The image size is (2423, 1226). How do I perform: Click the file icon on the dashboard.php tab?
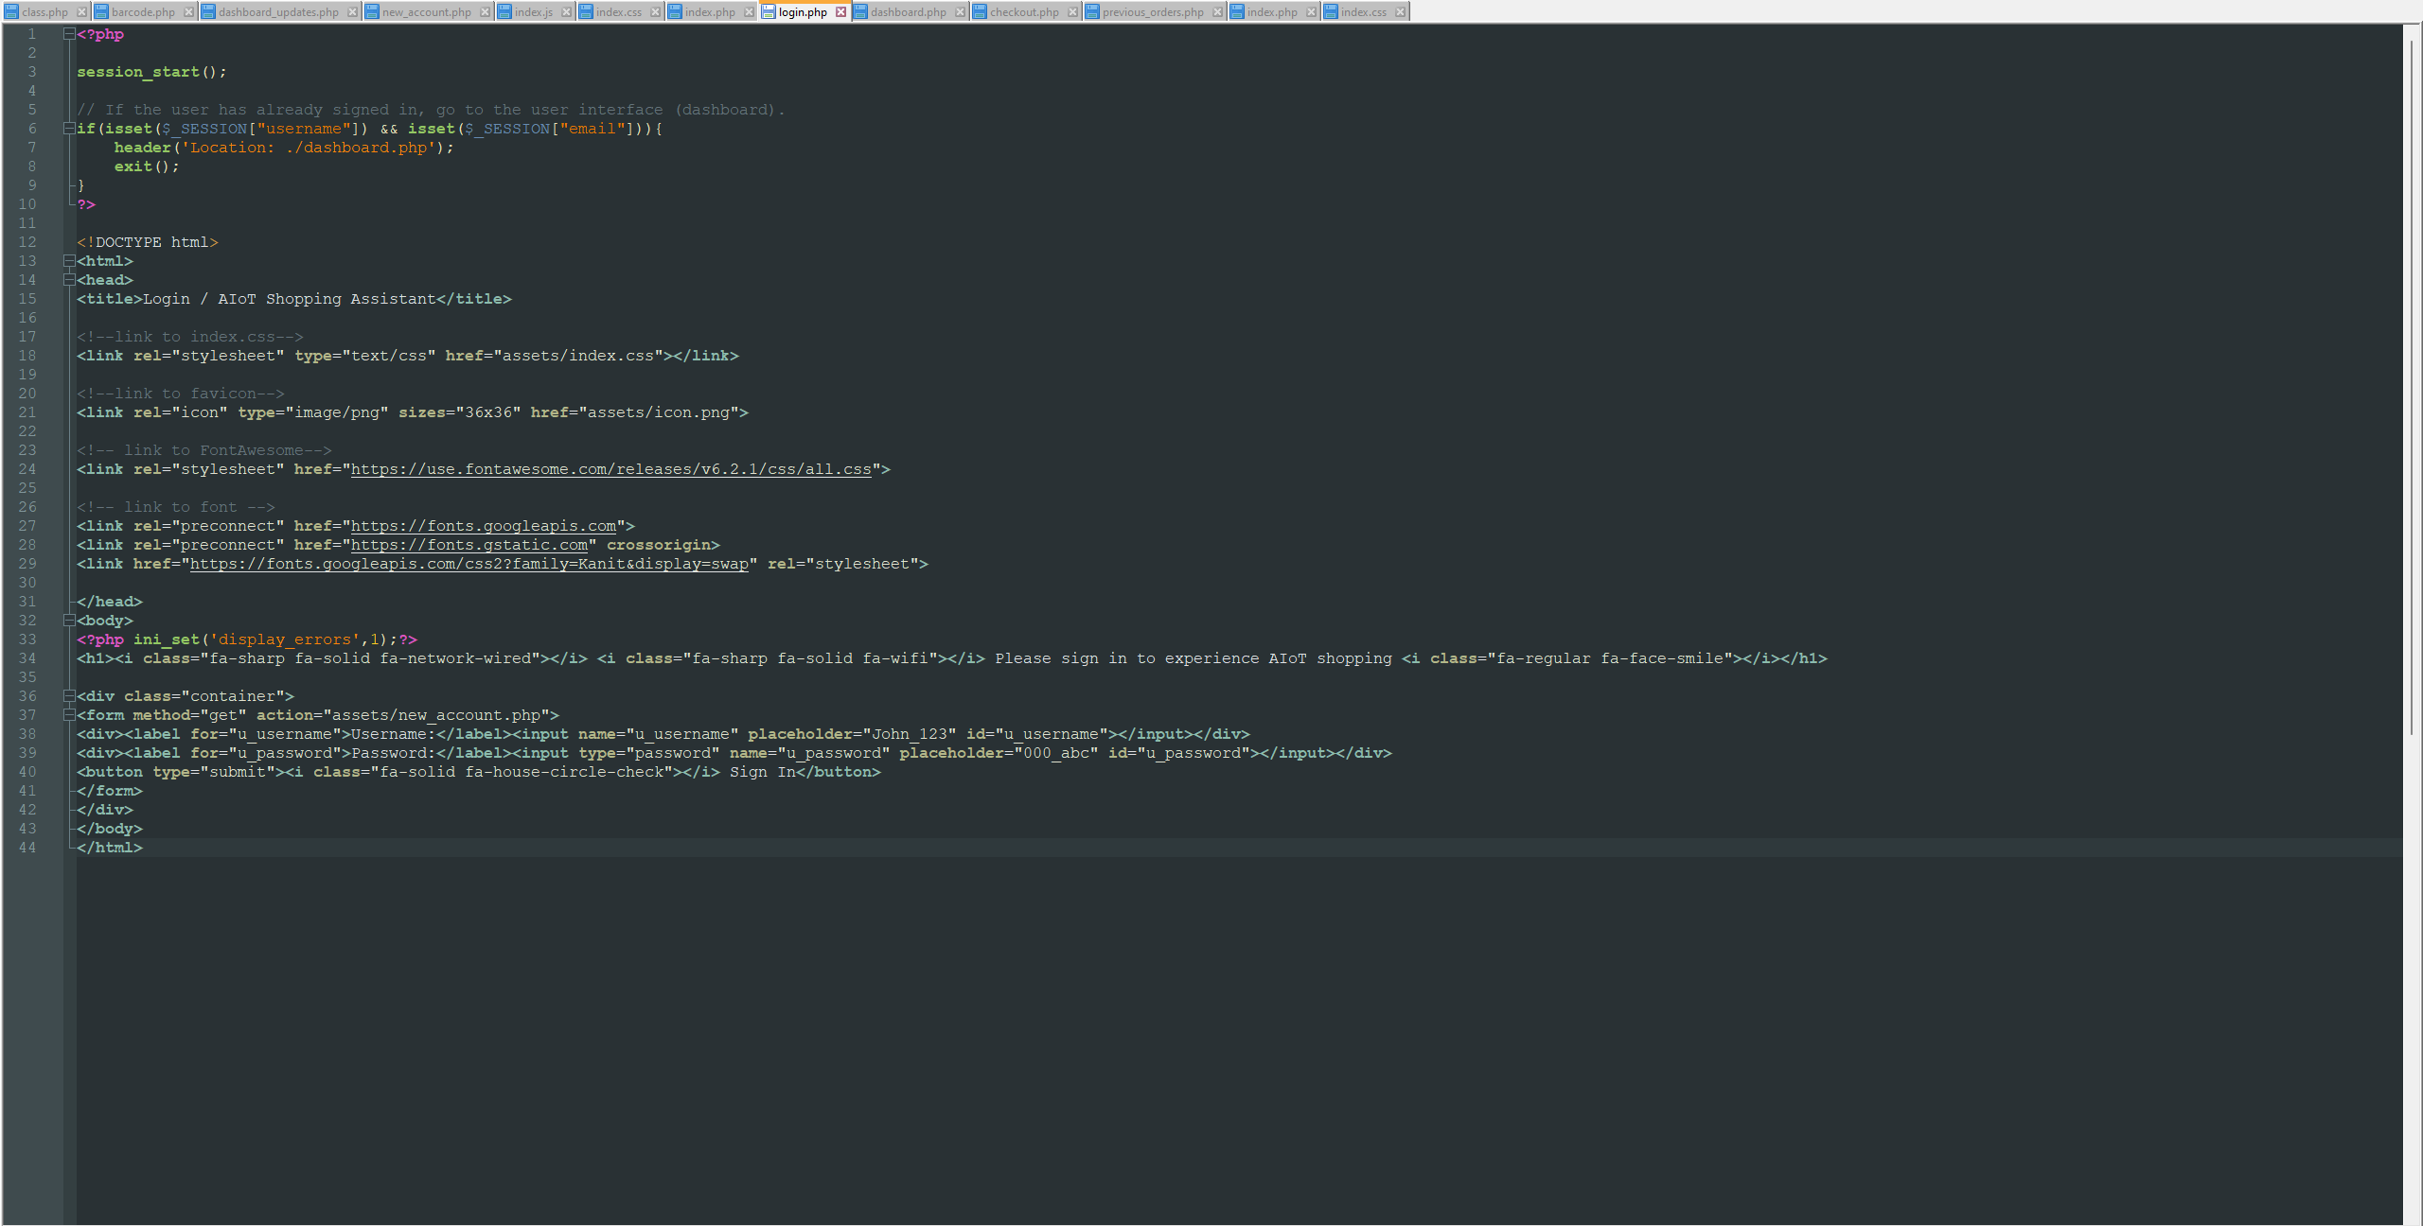click(x=859, y=12)
